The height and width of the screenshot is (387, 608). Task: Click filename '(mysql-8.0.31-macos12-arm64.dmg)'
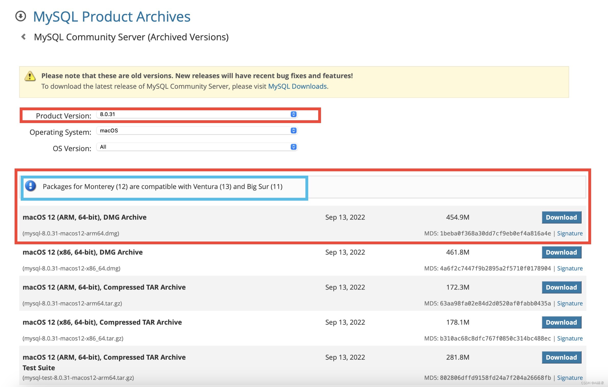pos(71,233)
